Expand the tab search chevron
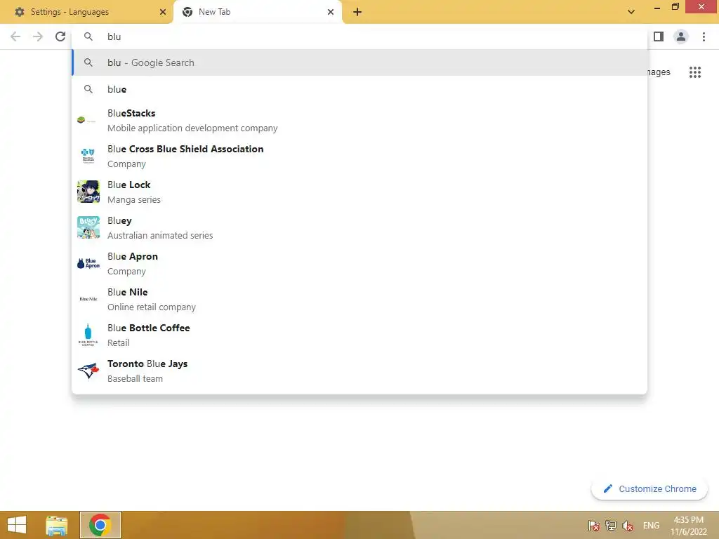Image resolution: width=719 pixels, height=539 pixels. point(631,12)
